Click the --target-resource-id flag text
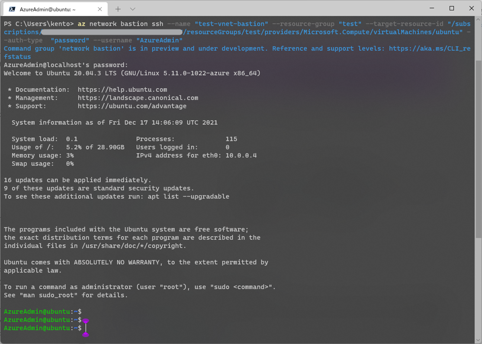Screen dimensions: 482x344 pyautogui.click(x=405, y=24)
